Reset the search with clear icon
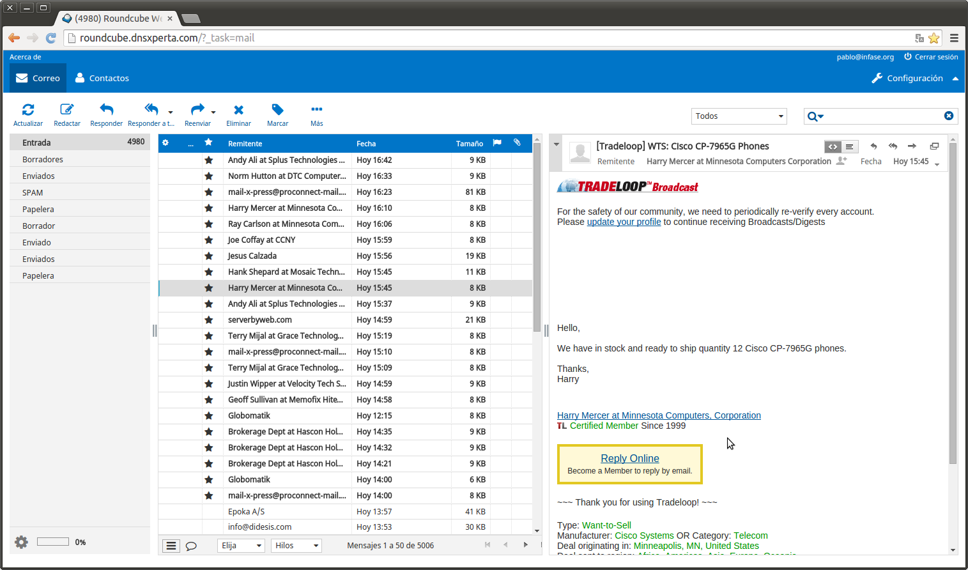 click(x=949, y=116)
